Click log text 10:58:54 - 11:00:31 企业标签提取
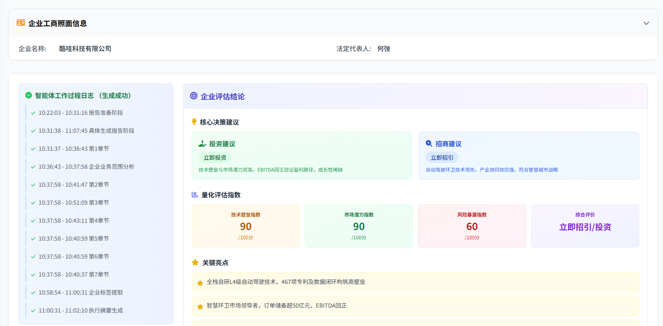The image size is (663, 326). pos(81,293)
